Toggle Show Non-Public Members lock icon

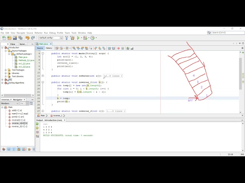(x=19, y=149)
